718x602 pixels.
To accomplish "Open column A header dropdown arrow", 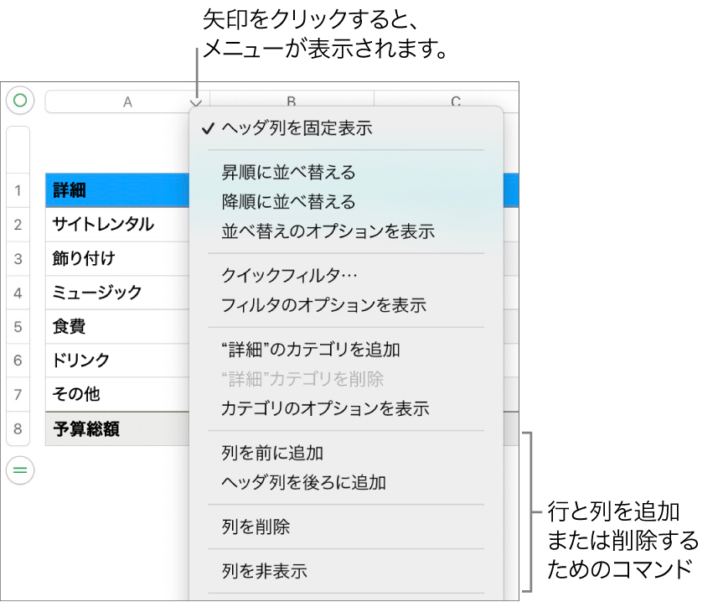I will 196,103.
